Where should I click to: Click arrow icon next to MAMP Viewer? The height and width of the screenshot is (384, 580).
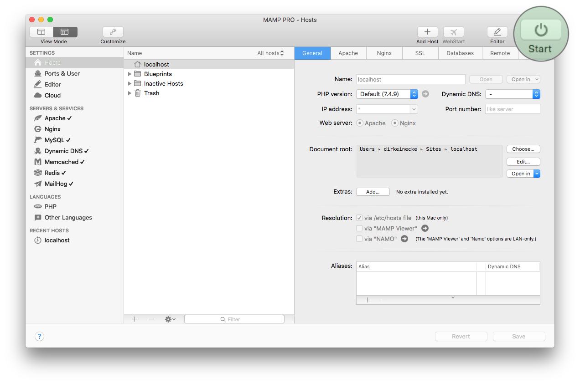pos(425,228)
